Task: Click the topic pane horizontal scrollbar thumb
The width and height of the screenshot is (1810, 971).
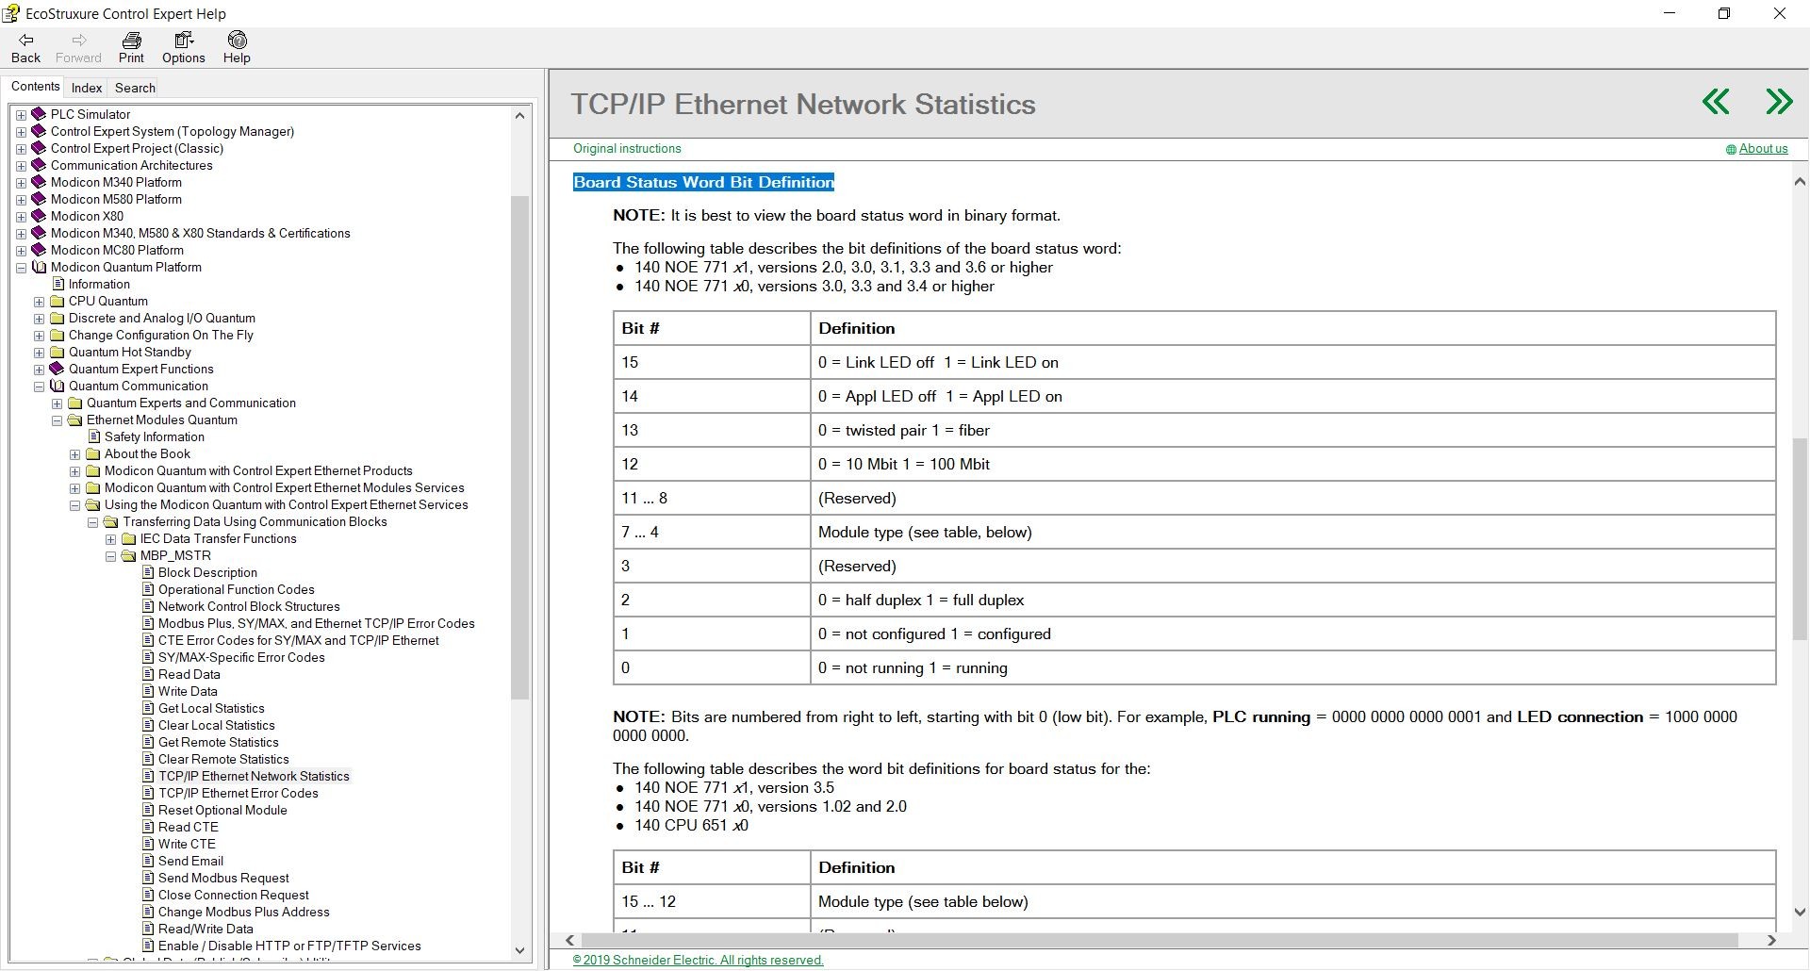Action: point(1160,940)
